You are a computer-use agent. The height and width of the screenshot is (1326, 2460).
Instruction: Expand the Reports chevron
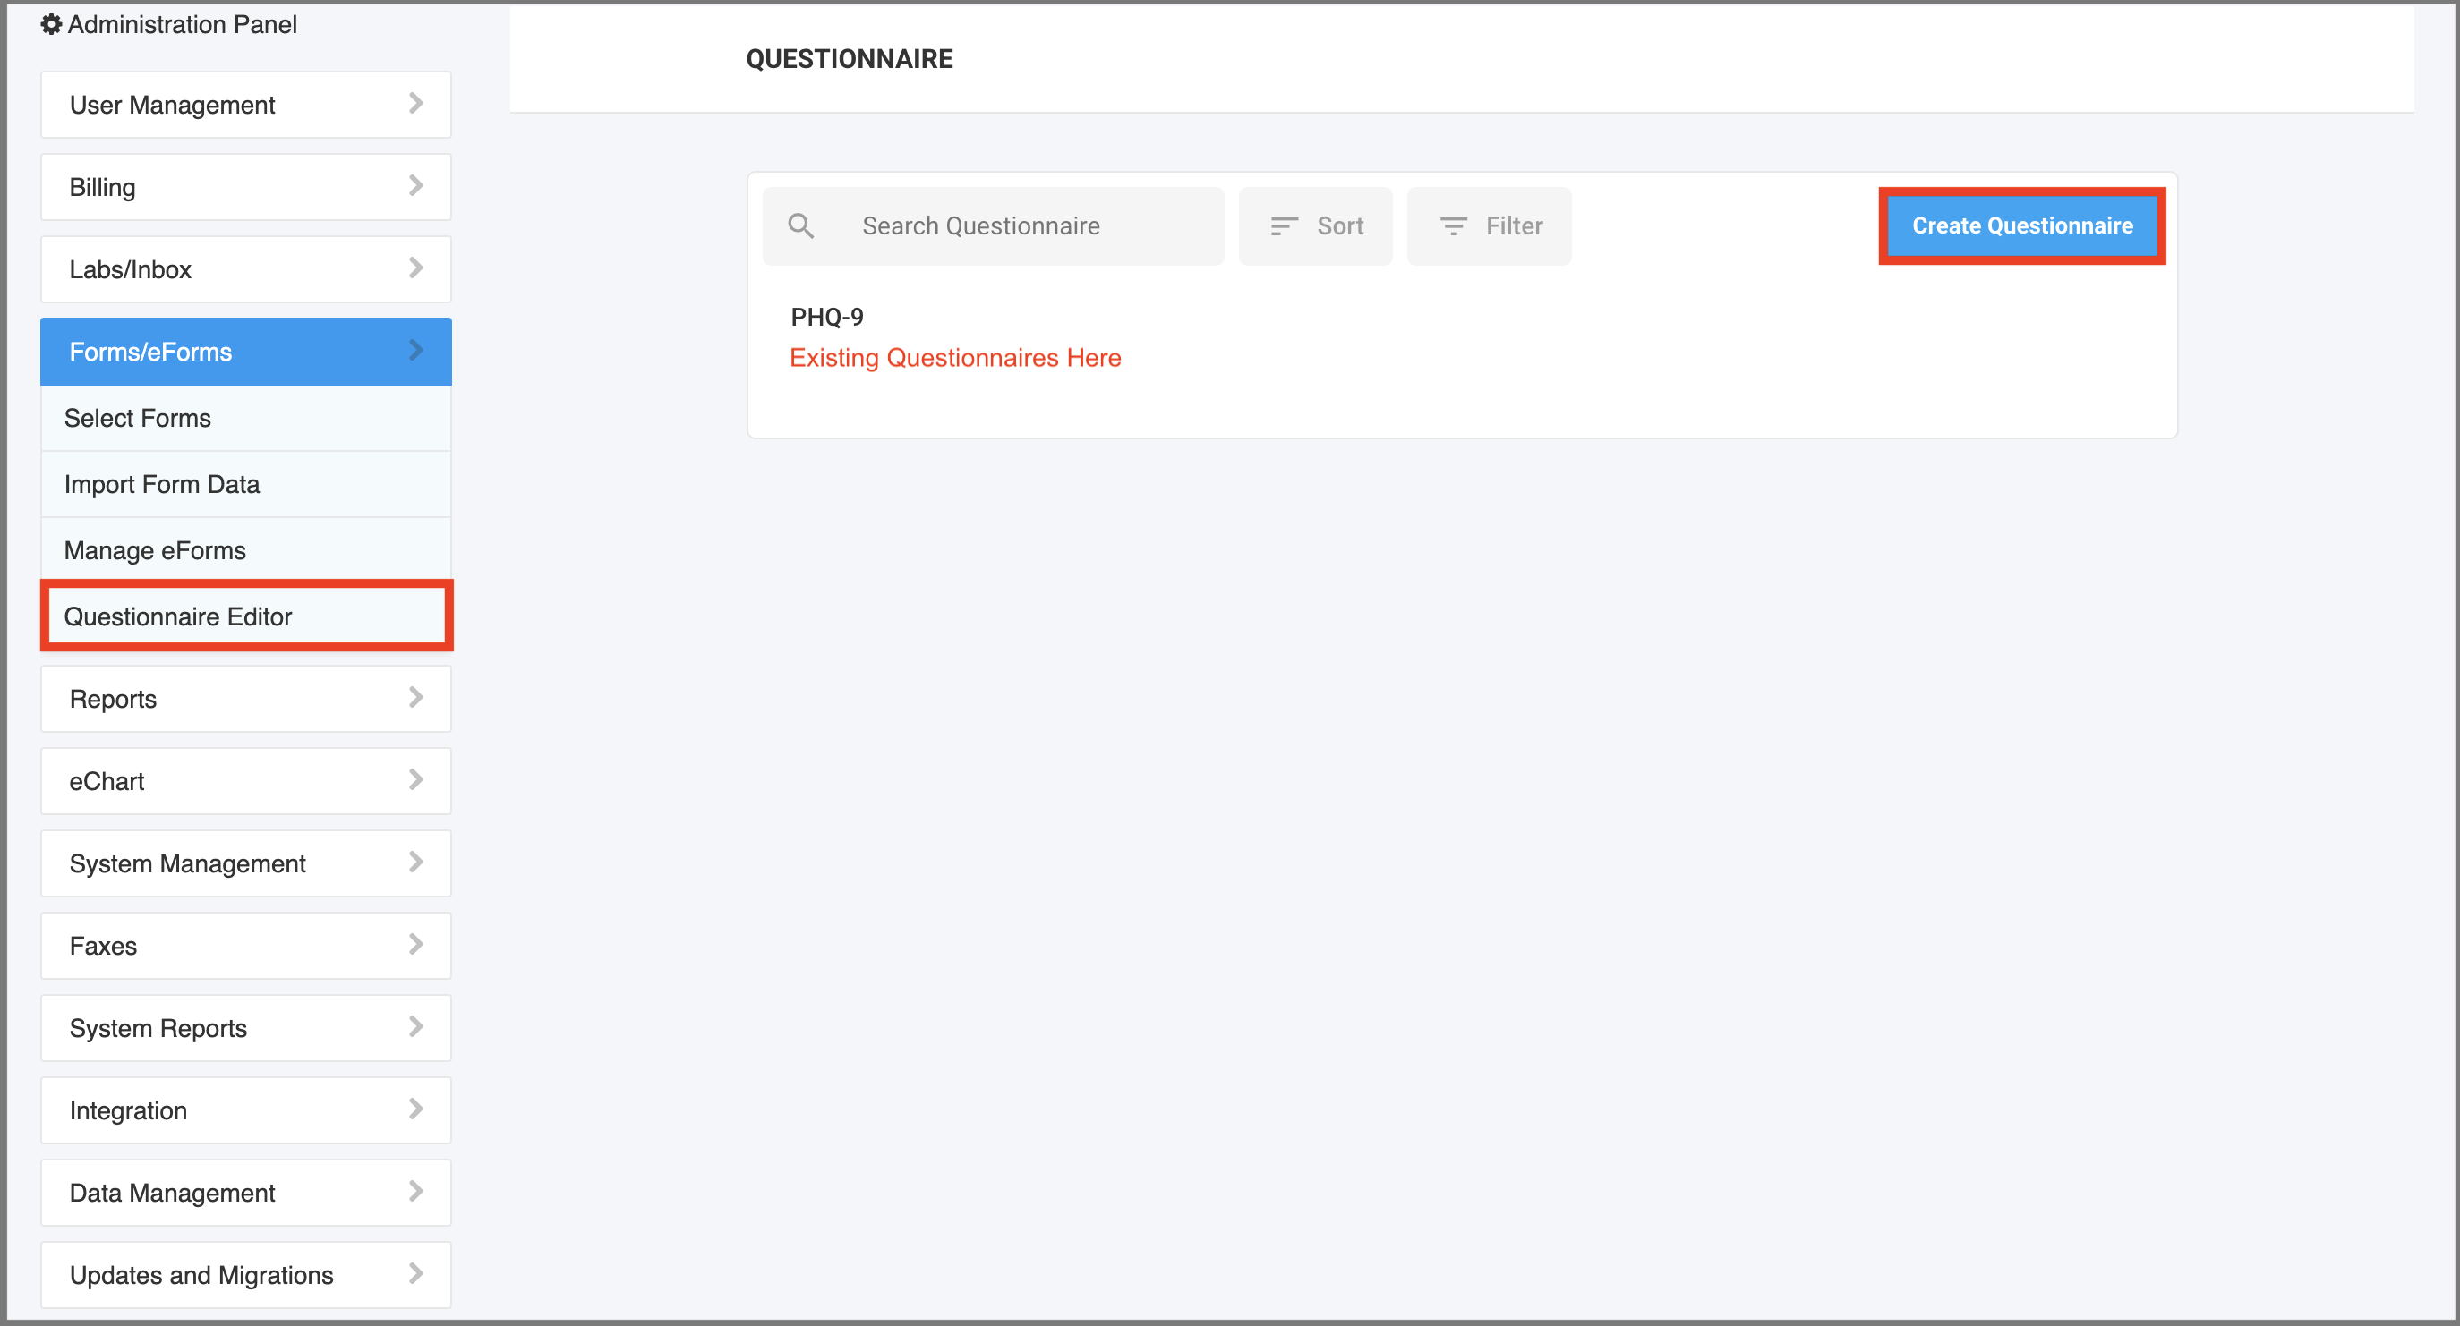(415, 698)
